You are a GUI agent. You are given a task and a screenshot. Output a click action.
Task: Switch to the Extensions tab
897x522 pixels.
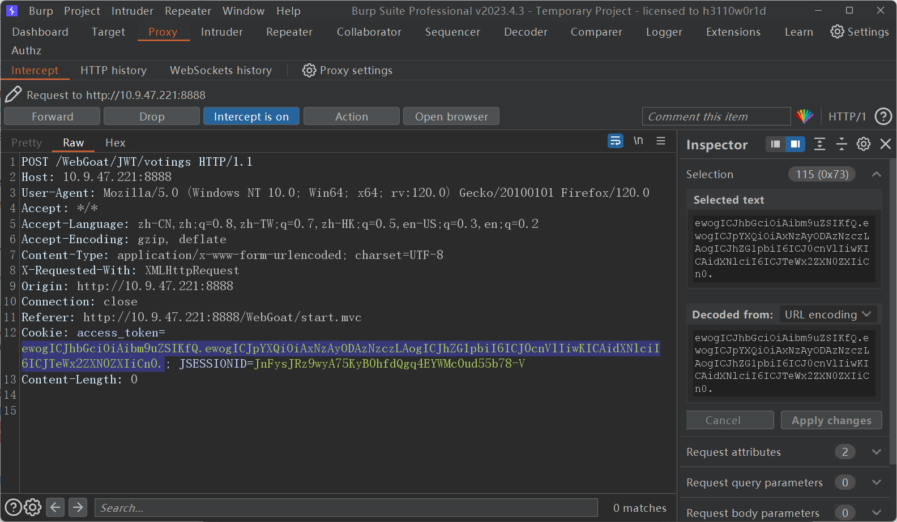[733, 32]
